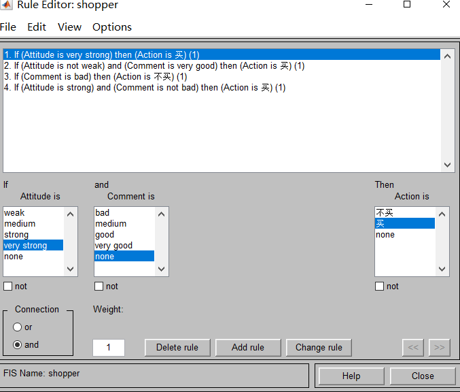Open Help for the Rule Editor
Screen dimensions: 460x392
tap(351, 376)
